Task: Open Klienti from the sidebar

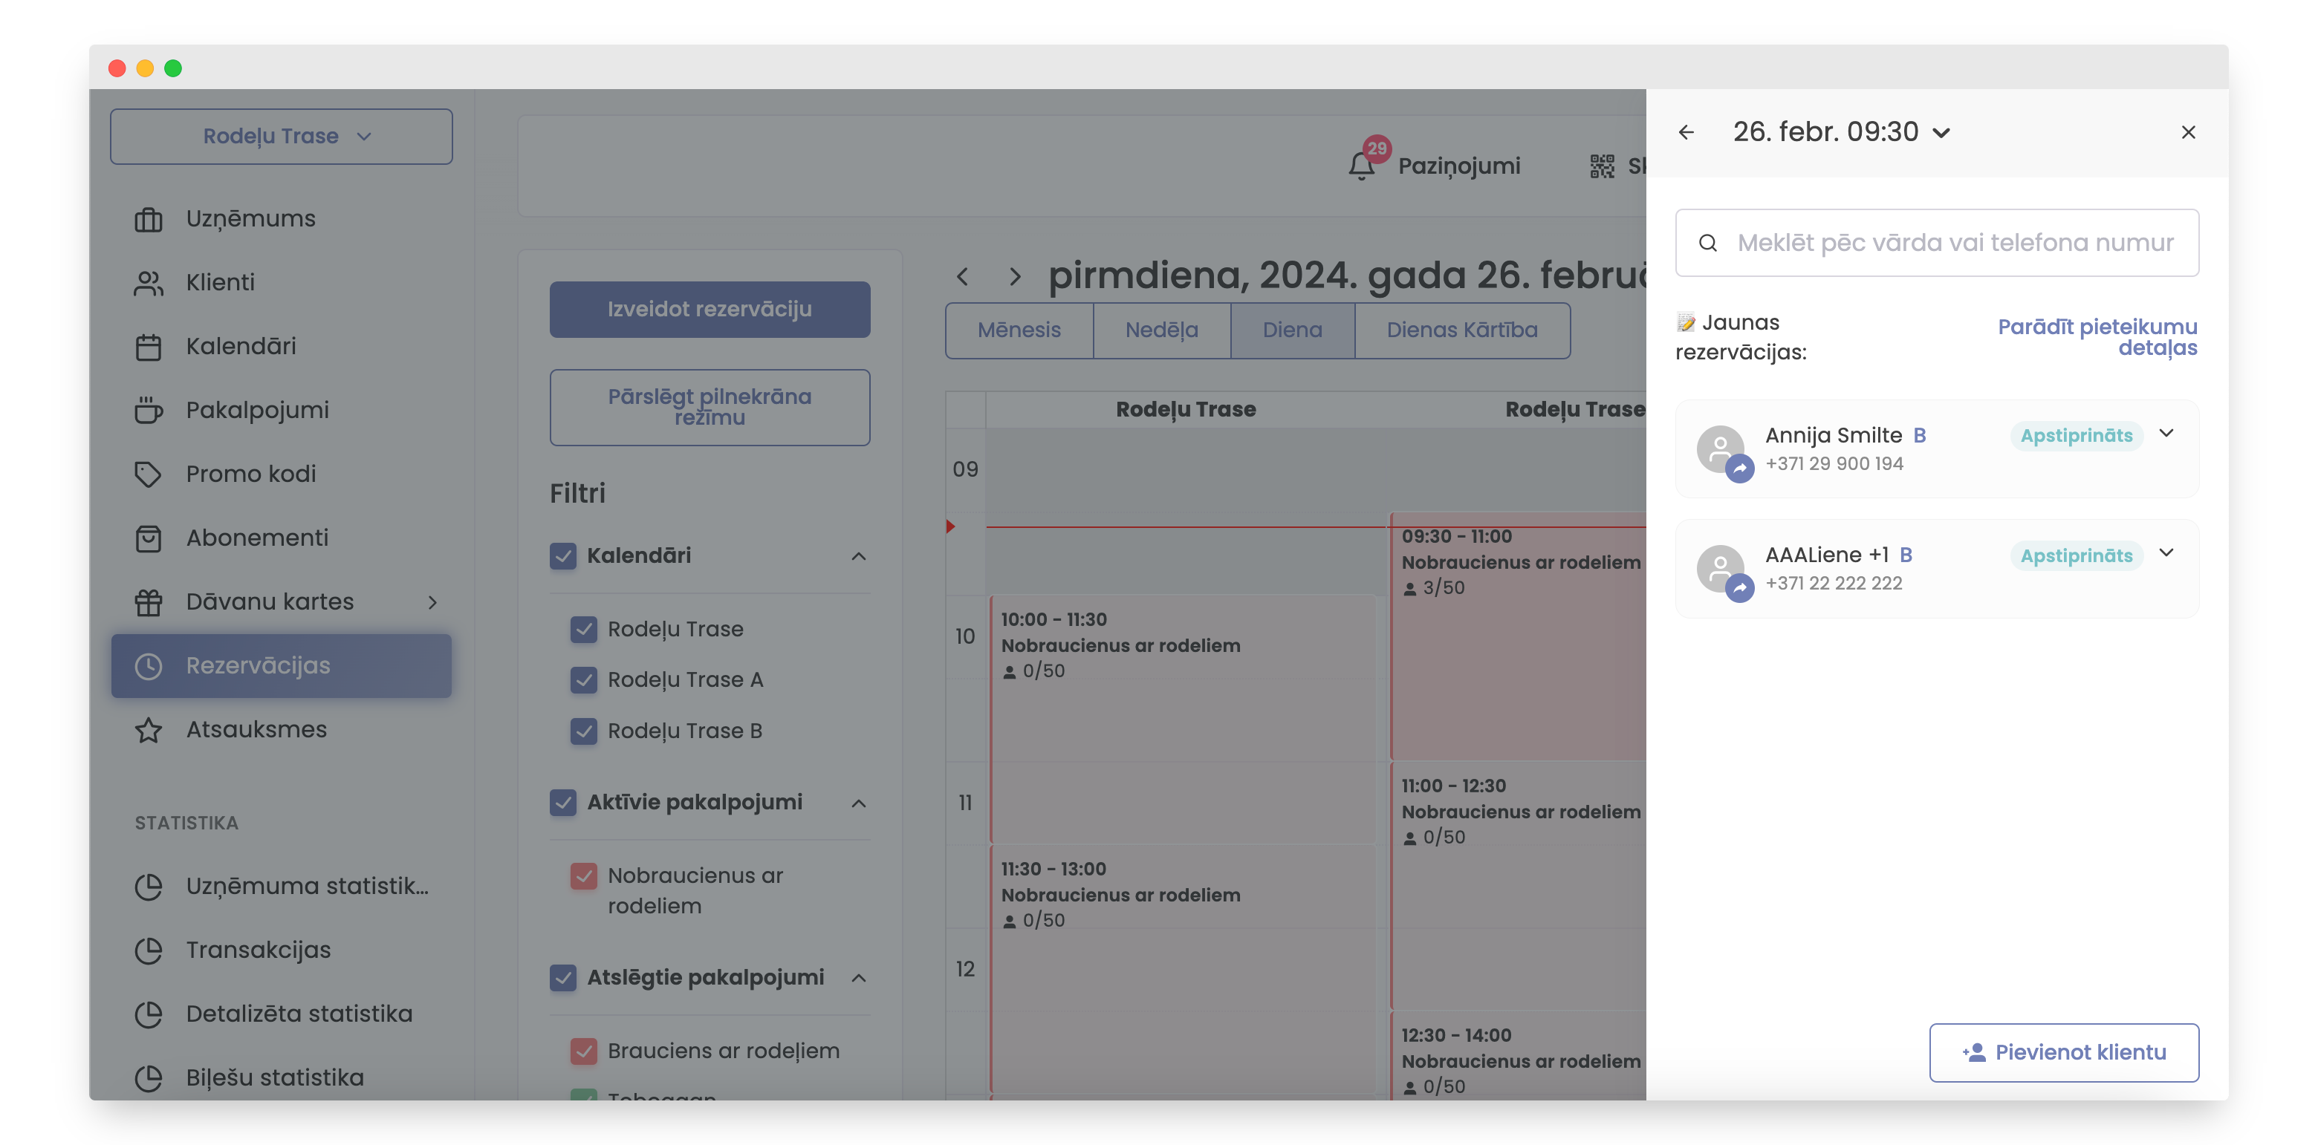Action: [x=220, y=282]
